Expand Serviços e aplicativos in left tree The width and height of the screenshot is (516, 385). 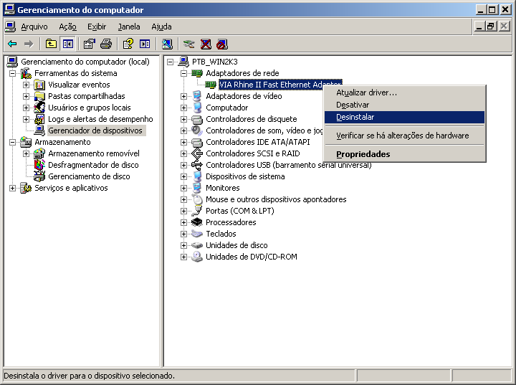pyautogui.click(x=12, y=188)
